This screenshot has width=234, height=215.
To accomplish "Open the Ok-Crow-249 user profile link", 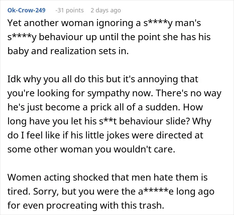I will click(26, 10).
